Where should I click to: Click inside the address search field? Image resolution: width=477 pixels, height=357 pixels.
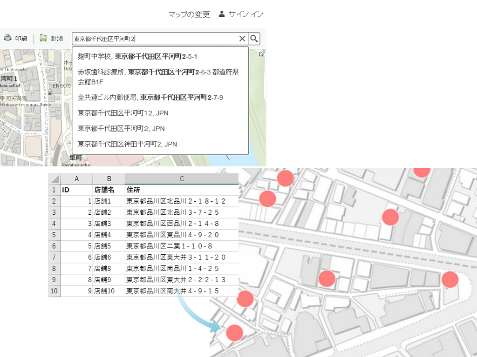(x=154, y=39)
